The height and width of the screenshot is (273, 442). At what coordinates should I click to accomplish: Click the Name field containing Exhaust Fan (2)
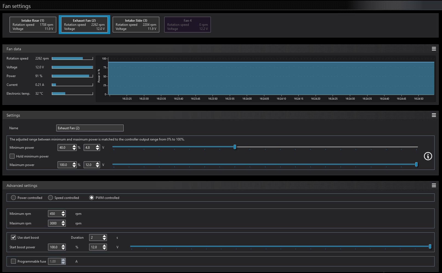(90, 128)
